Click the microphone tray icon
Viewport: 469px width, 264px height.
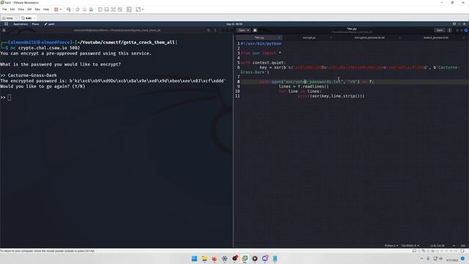tap(428, 259)
